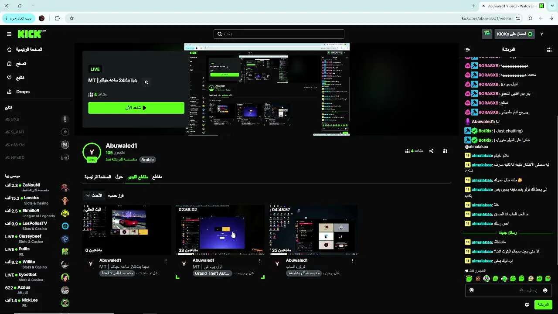Image resolution: width=558 pixels, height=314 pixels.
Task: Open options for 02:58:02 video card
Action: 259,261
